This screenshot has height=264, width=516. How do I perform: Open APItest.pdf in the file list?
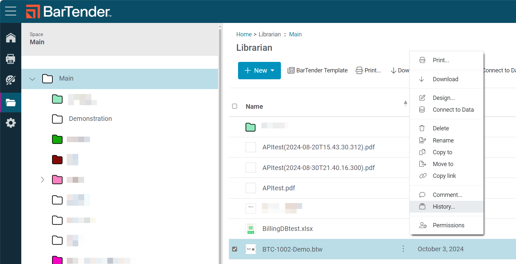tap(279, 188)
